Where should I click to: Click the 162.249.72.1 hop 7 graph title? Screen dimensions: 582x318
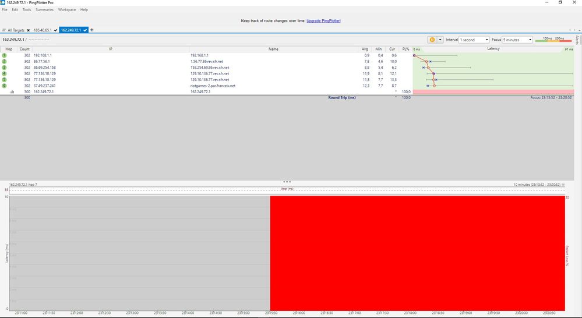23,185
